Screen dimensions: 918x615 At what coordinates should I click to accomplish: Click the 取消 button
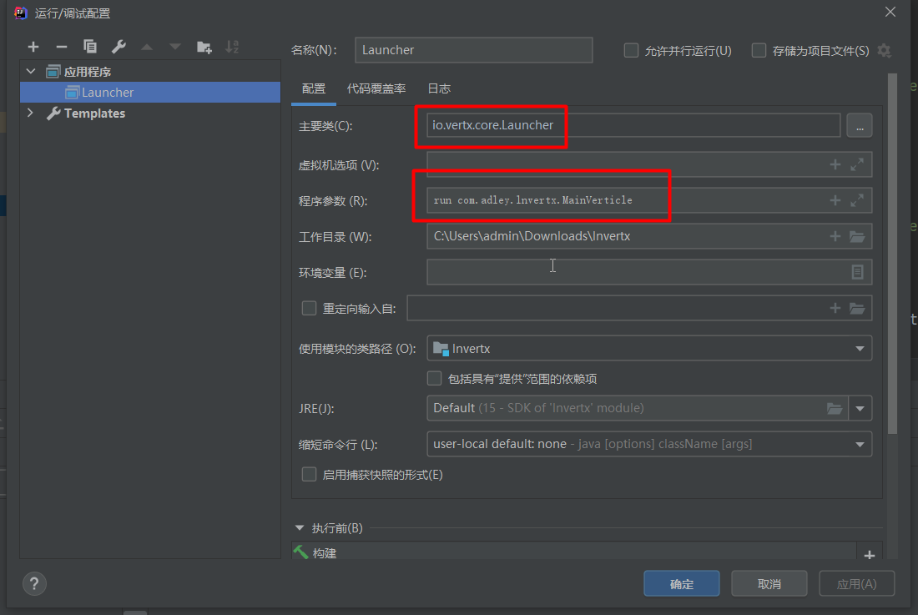[x=769, y=583]
